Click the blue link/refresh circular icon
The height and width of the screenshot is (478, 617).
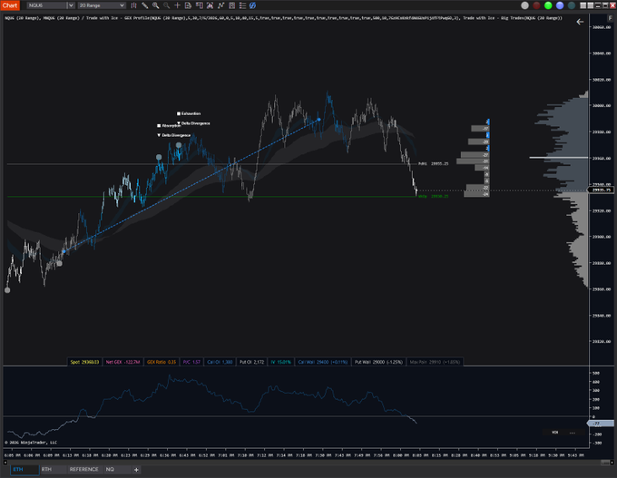[x=252, y=5]
